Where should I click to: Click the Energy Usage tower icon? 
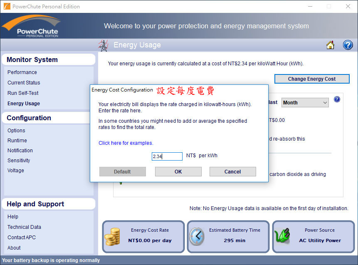(x=103, y=45)
